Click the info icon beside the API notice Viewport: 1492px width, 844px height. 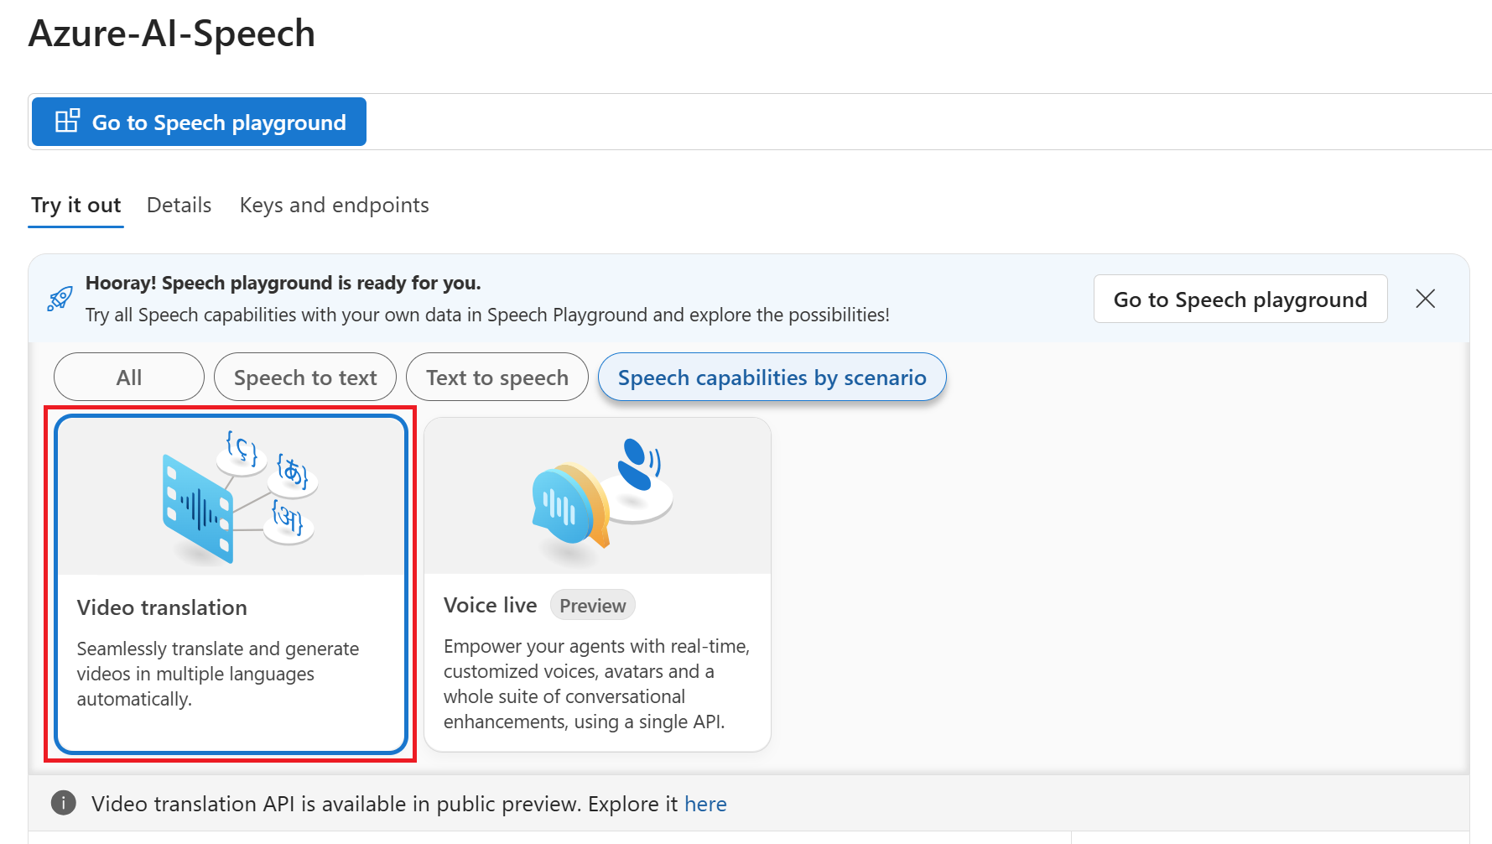click(64, 803)
